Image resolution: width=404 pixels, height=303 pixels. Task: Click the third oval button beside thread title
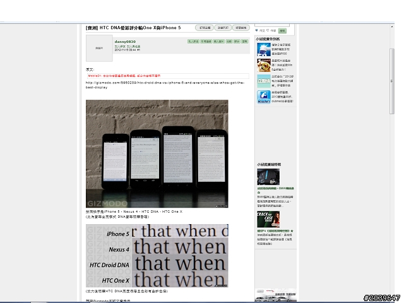point(241,28)
